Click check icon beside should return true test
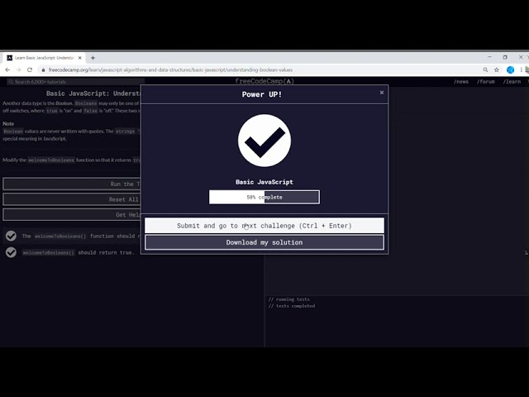Image resolution: width=529 pixels, height=397 pixels. [11, 252]
